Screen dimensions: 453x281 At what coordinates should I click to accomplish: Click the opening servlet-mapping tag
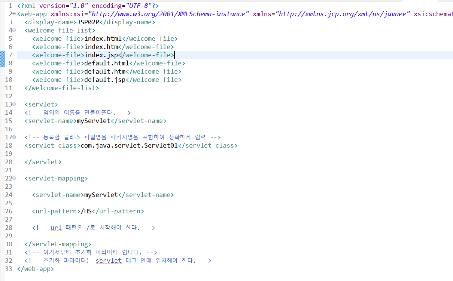(x=56, y=178)
